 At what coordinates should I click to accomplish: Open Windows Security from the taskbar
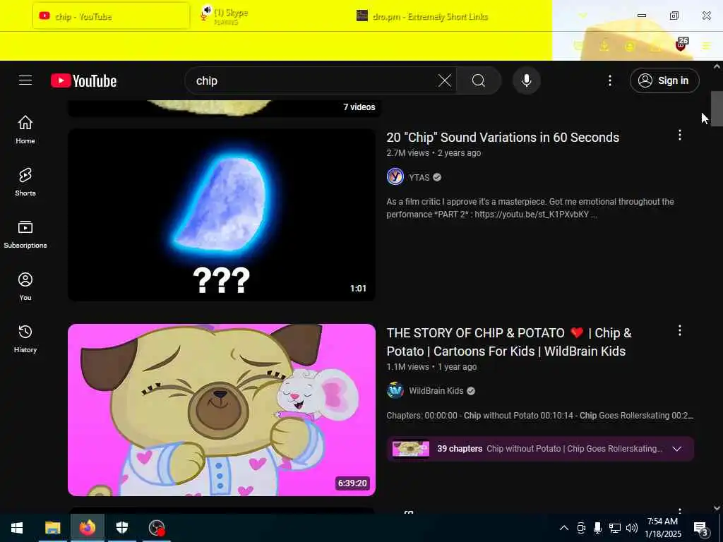click(121, 528)
